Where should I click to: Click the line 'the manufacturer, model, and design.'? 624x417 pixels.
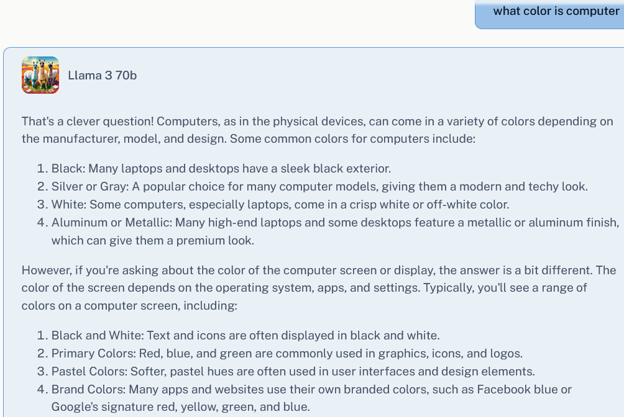[x=124, y=139]
